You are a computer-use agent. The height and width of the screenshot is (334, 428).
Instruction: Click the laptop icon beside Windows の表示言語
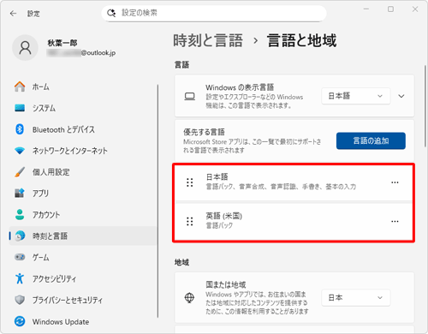(x=189, y=97)
